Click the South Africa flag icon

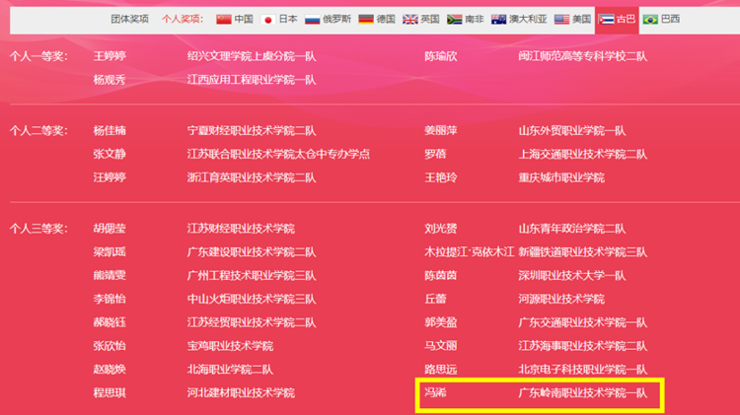coord(455,19)
